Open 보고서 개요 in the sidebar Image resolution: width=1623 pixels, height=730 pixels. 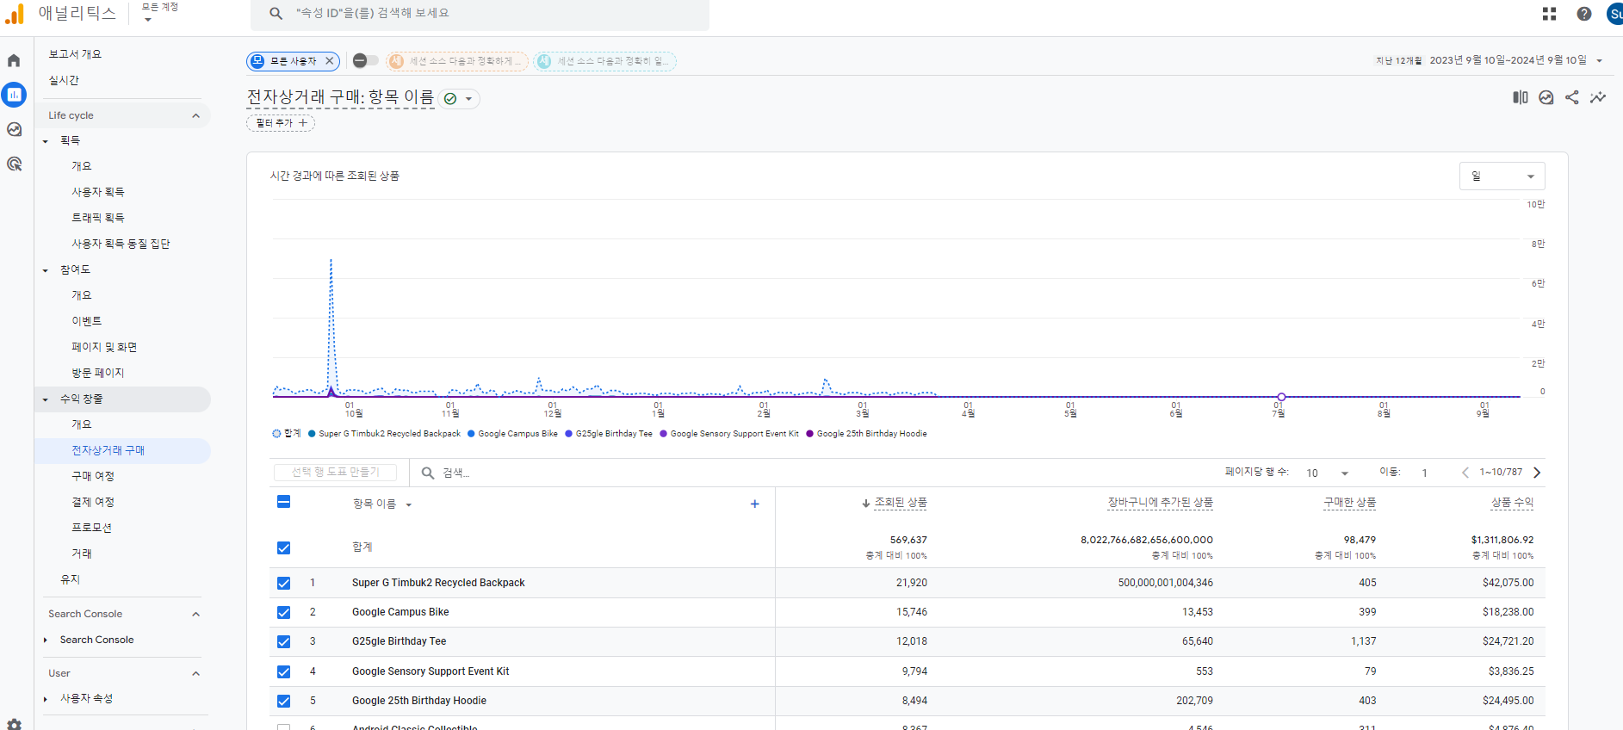(75, 54)
